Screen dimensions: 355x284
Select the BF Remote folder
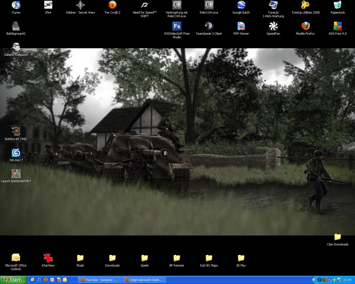click(x=177, y=260)
